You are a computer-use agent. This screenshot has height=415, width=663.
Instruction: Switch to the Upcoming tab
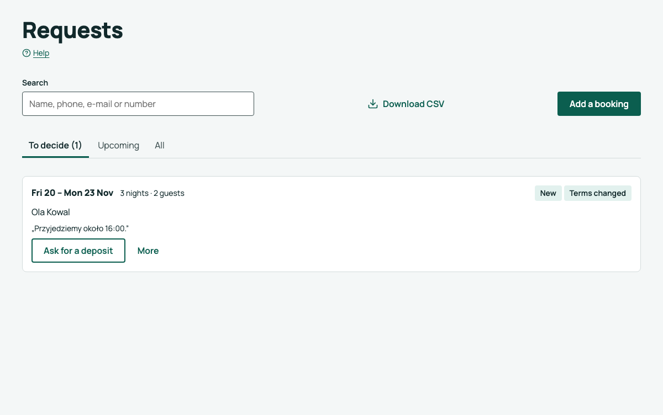[x=118, y=145]
